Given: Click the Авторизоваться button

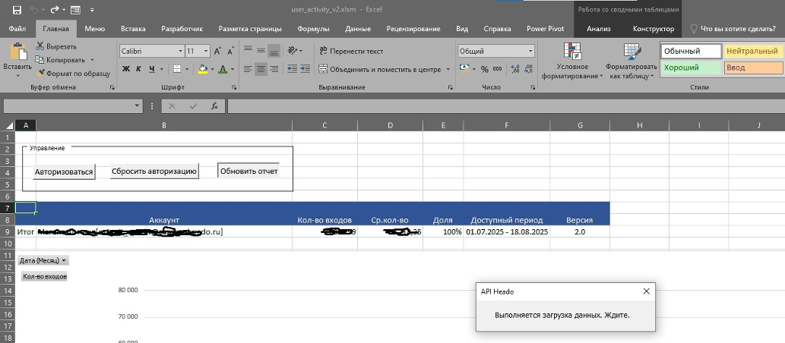Looking at the screenshot, I should 64,172.
